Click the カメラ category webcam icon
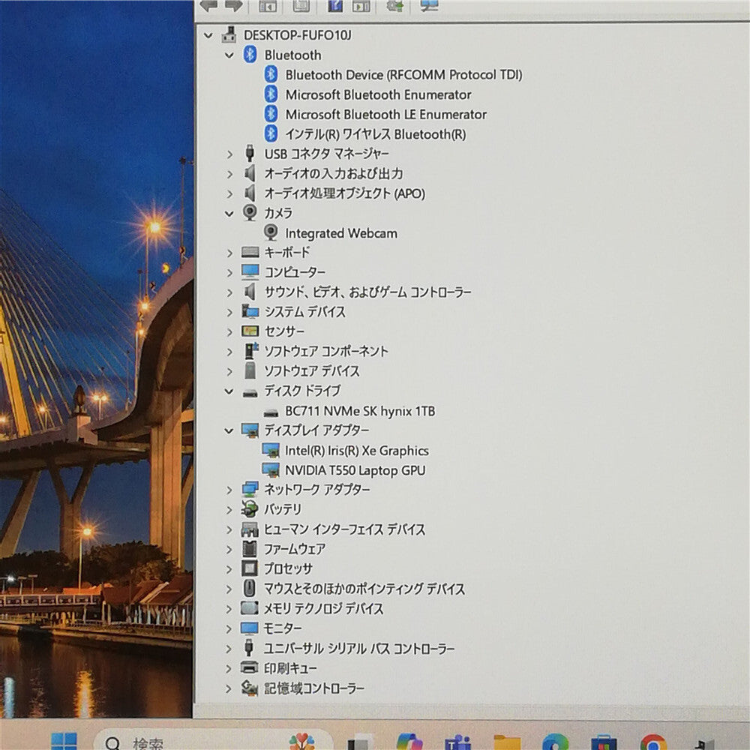This screenshot has width=750, height=750. tap(250, 212)
